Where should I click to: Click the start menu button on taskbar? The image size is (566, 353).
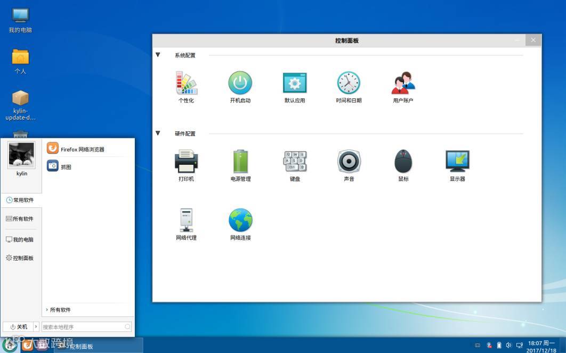coord(10,346)
